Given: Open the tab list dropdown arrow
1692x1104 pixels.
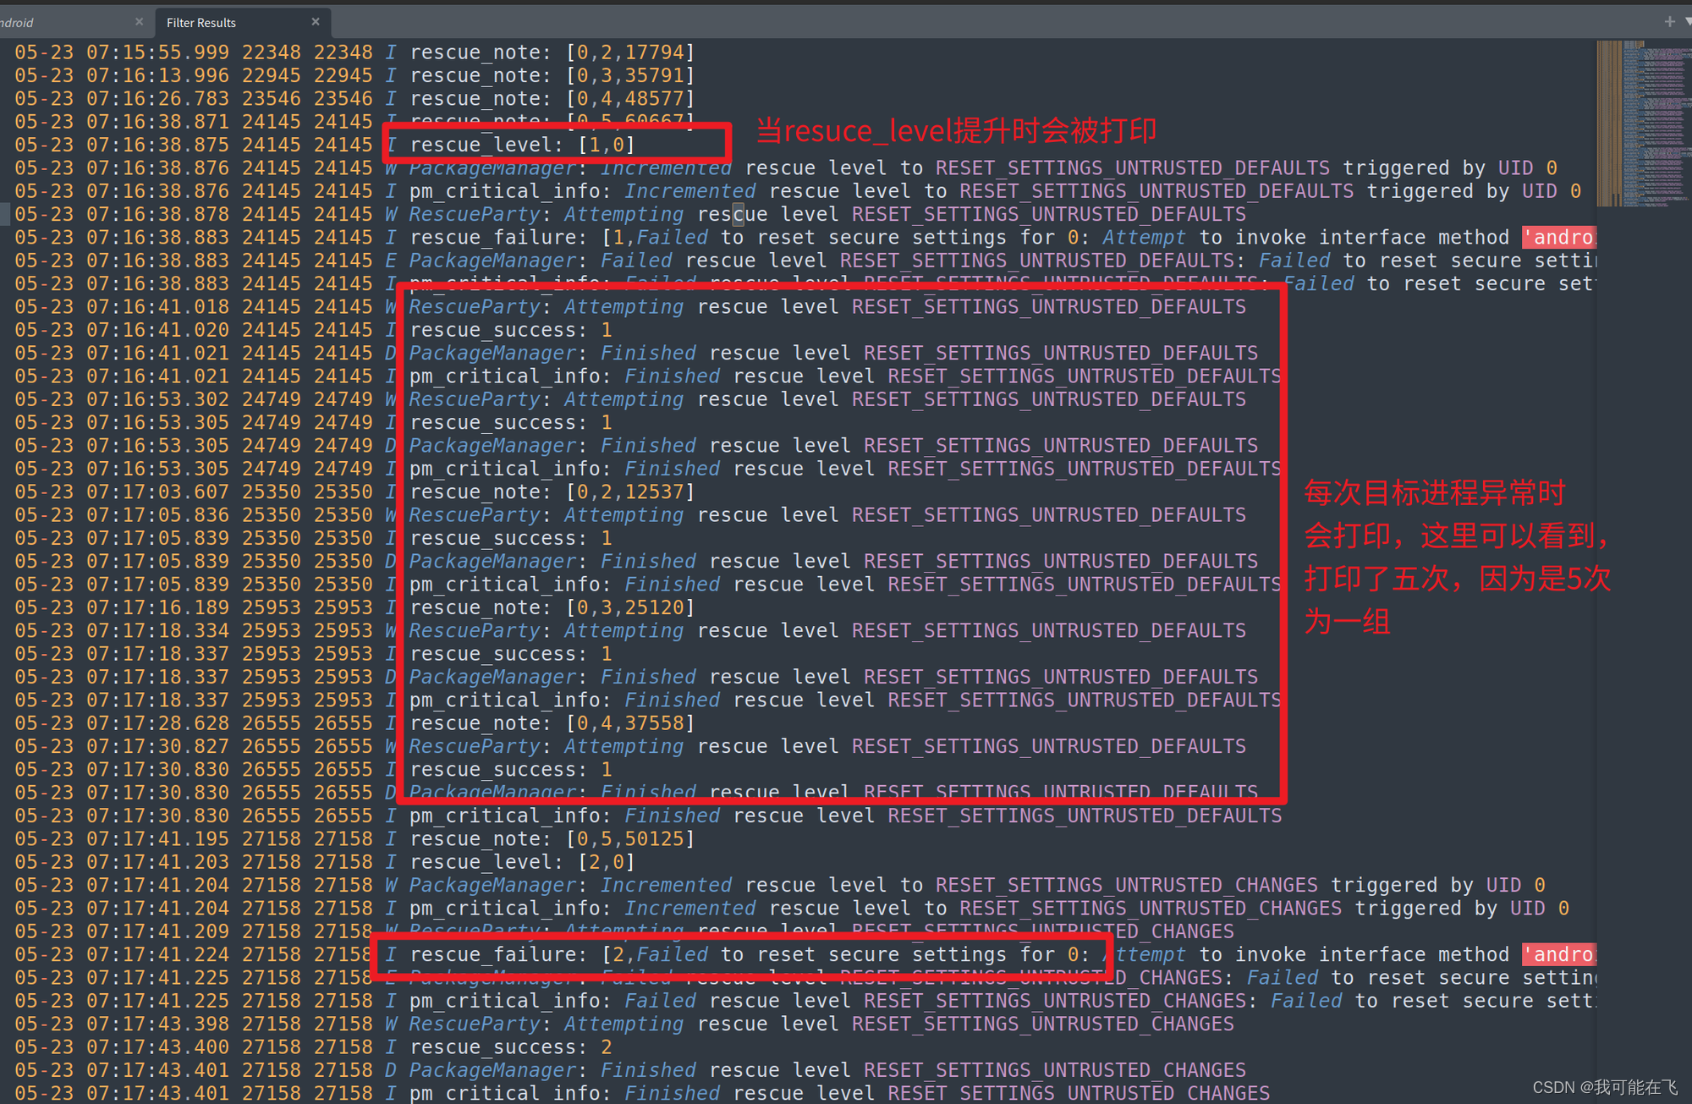Looking at the screenshot, I should [1687, 22].
